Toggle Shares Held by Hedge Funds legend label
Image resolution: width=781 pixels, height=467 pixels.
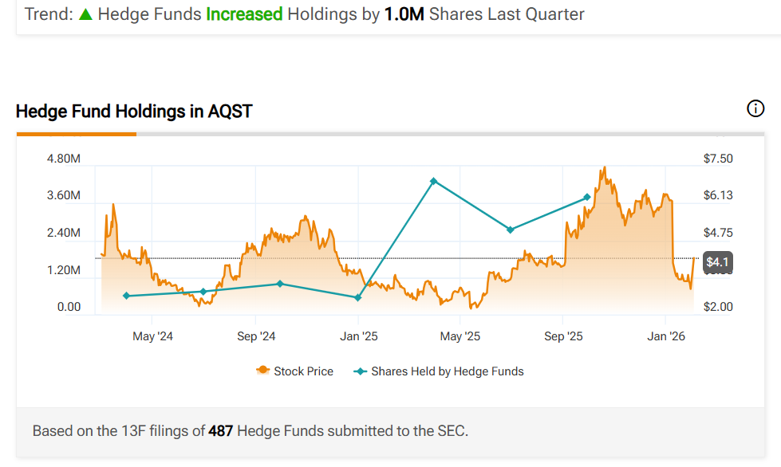(x=447, y=371)
